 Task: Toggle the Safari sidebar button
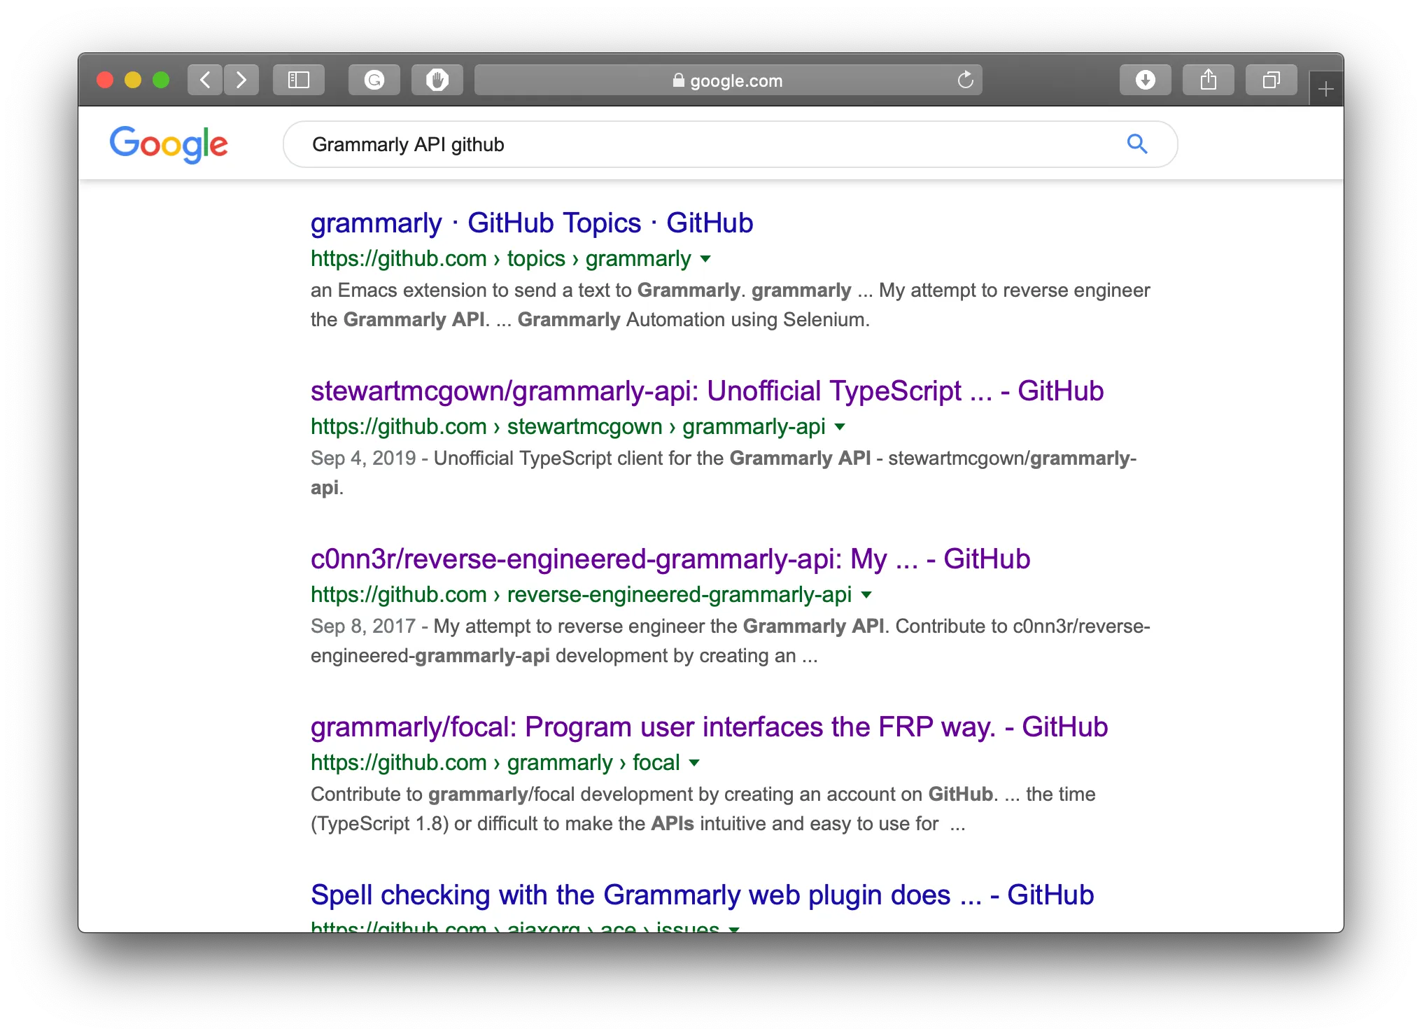pyautogui.click(x=299, y=80)
